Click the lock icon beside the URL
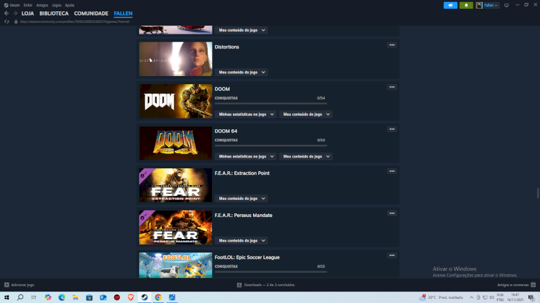Viewport: 540px width, 303px height. tap(16, 22)
